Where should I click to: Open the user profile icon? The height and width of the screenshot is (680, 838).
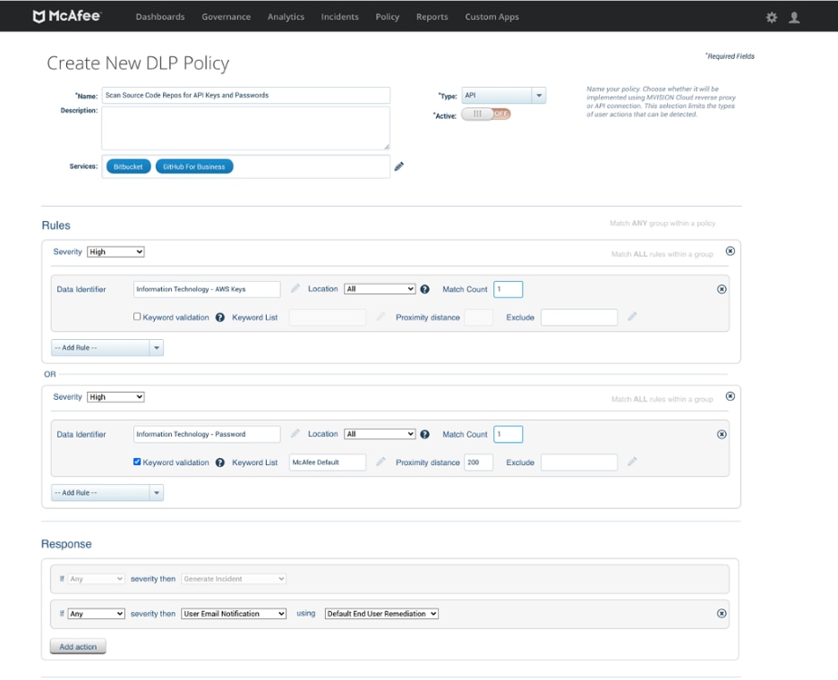(x=794, y=17)
